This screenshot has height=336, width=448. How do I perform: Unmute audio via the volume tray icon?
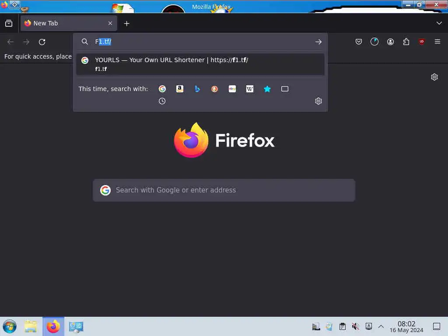coord(355,326)
